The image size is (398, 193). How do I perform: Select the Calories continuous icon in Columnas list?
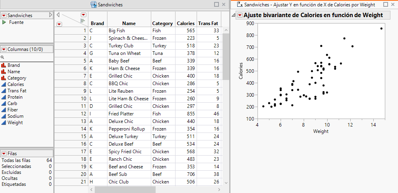(x=4, y=84)
